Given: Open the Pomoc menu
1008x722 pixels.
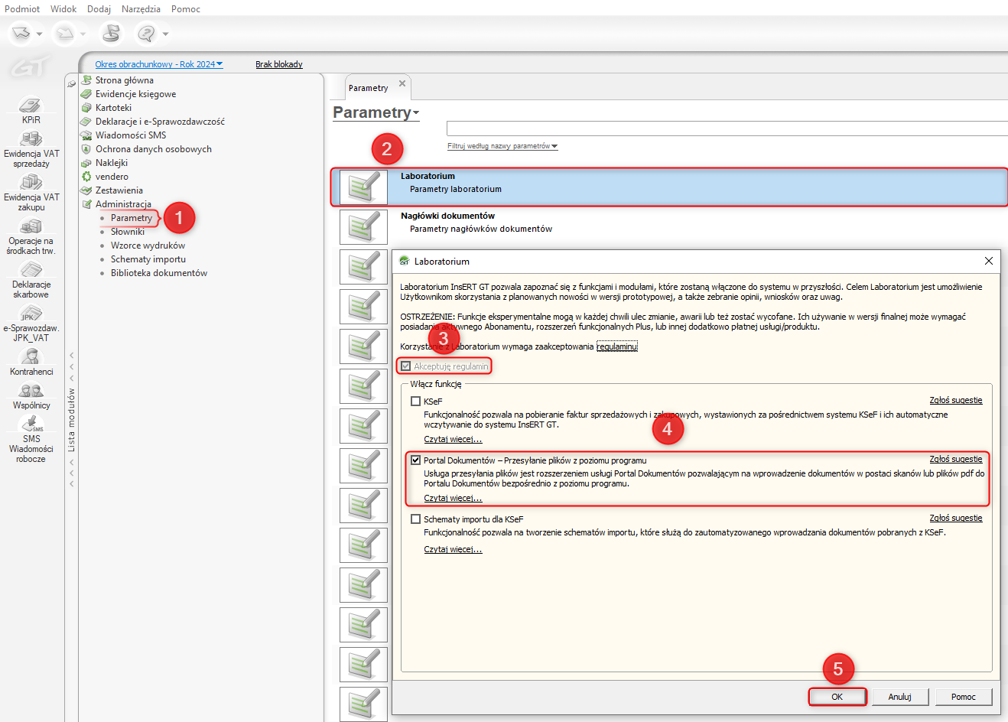Looking at the screenshot, I should coord(186,9).
